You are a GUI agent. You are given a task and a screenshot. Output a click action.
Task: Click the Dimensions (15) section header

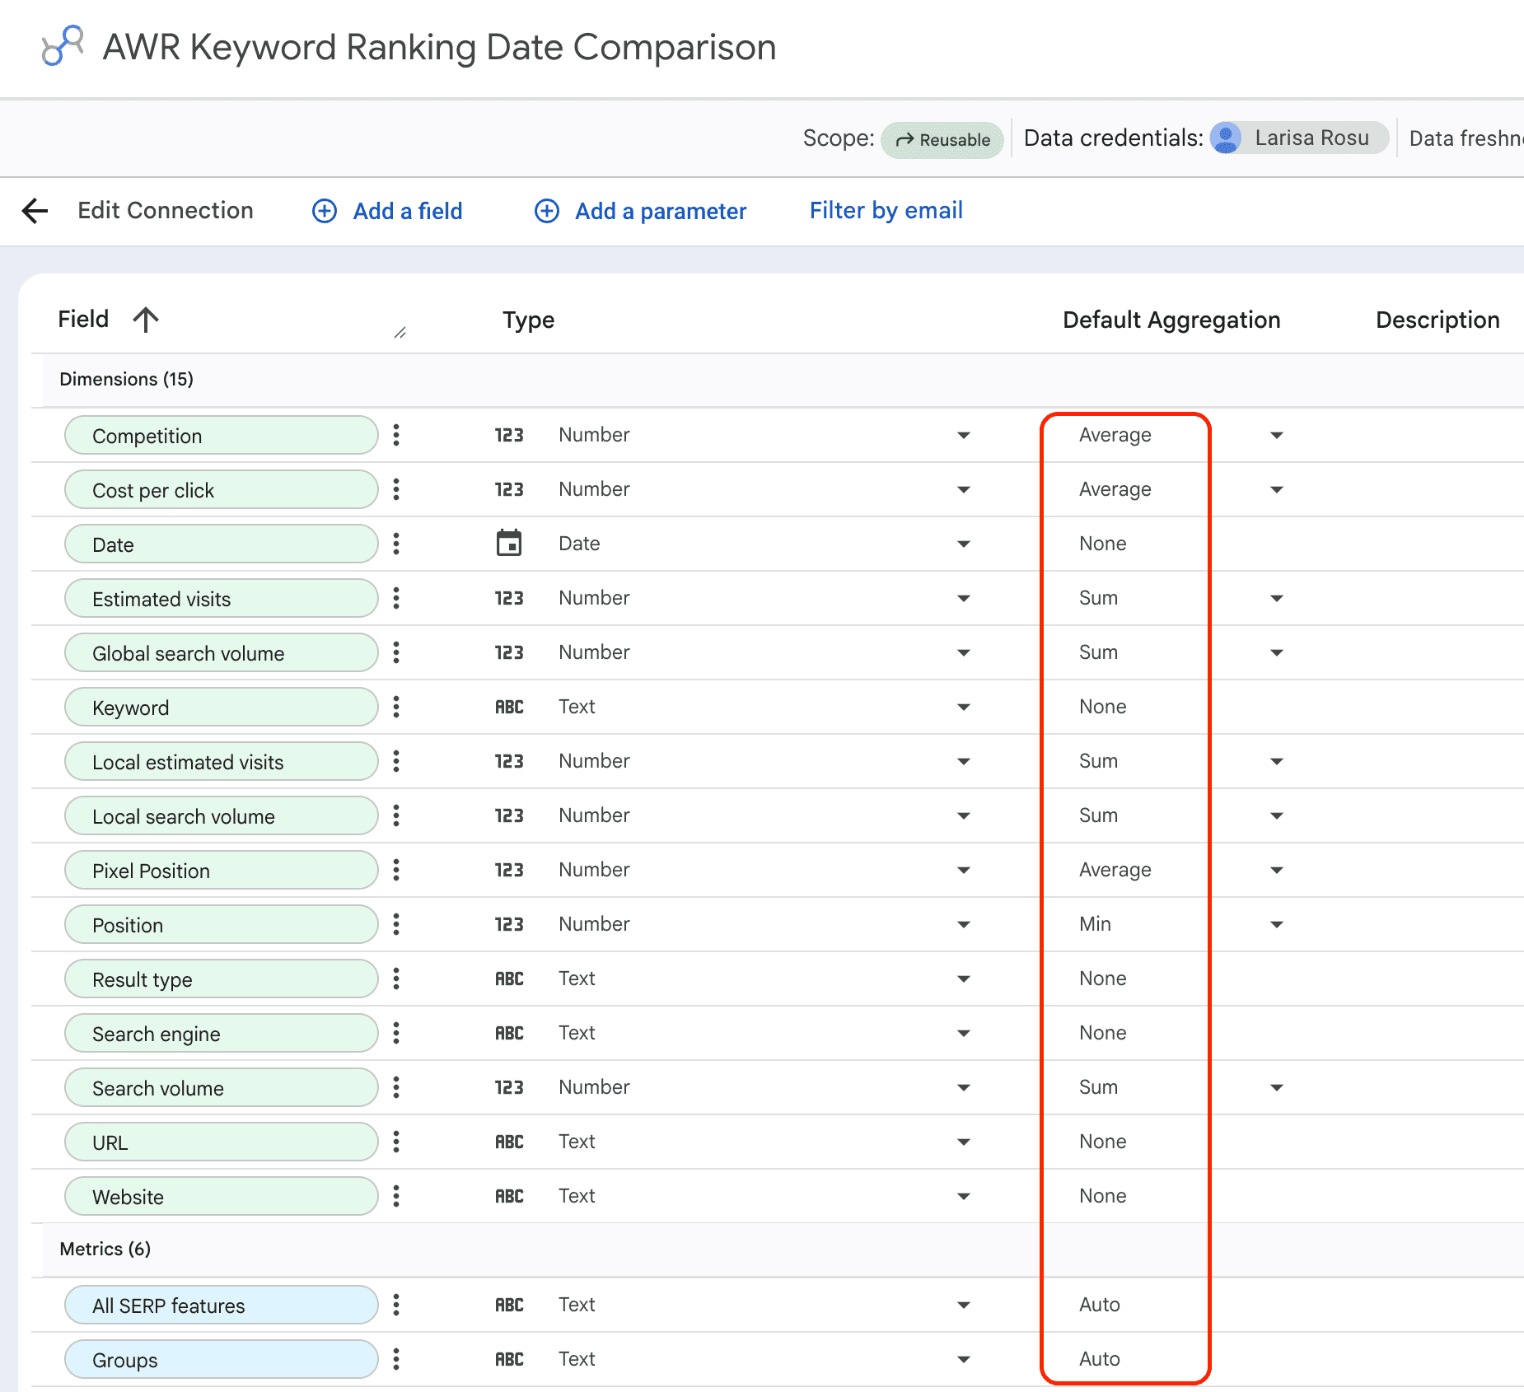pos(127,379)
